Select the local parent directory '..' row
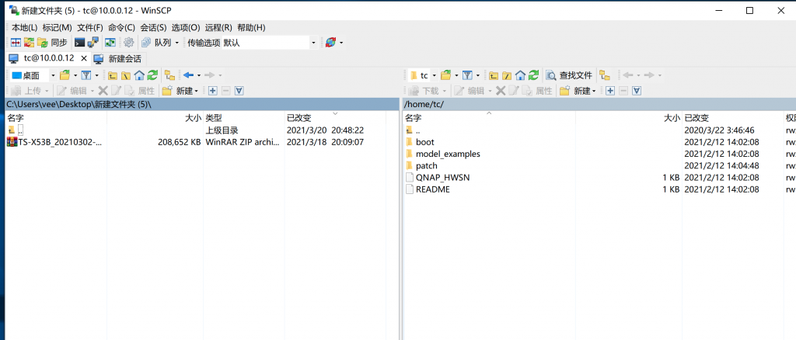Screen dimensions: 796x340 (16, 130)
